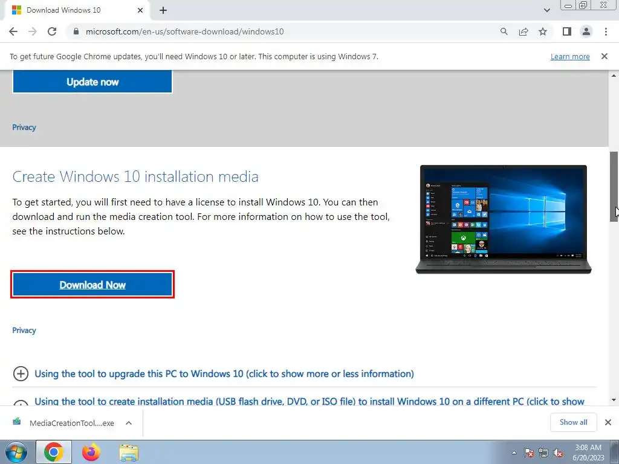The height and width of the screenshot is (464, 619).
Task: Open the Learn more link in the infobar
Action: [x=570, y=56]
